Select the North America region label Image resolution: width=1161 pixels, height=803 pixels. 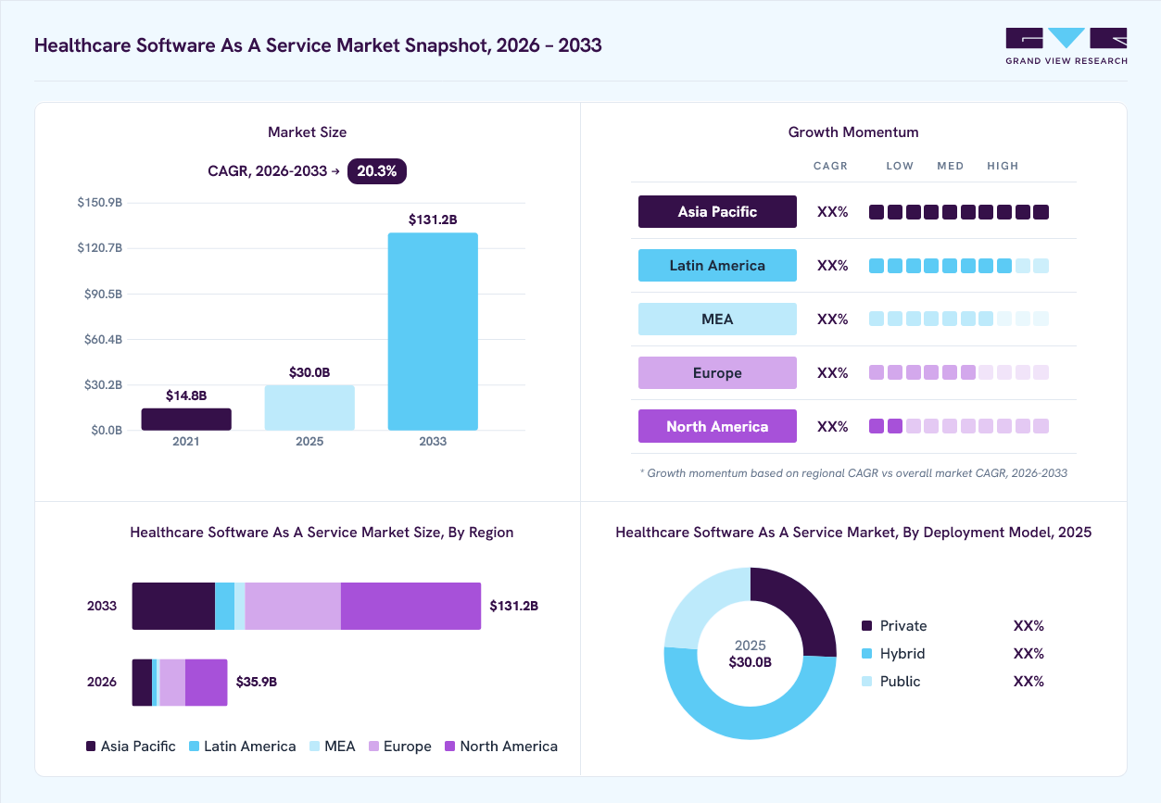click(x=717, y=426)
